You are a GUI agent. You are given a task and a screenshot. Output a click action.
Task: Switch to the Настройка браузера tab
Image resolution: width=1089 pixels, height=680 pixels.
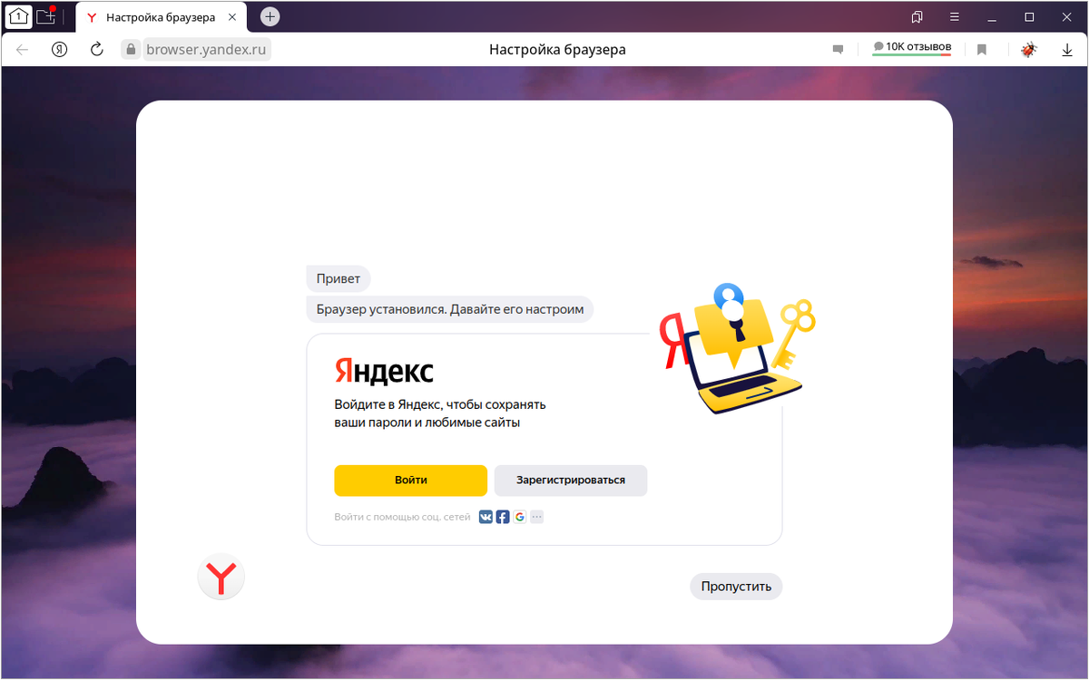161,17
